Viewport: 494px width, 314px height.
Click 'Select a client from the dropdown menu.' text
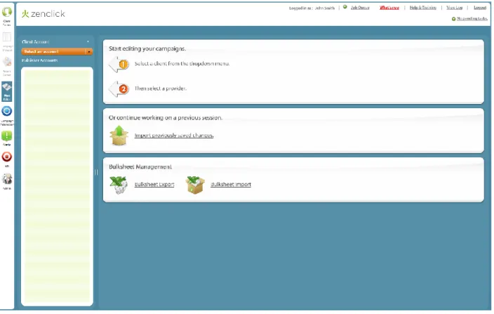(x=182, y=63)
